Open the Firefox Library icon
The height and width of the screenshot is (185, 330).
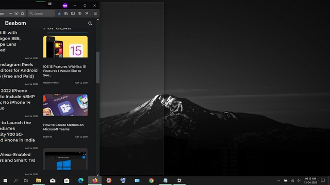(x=66, y=13)
